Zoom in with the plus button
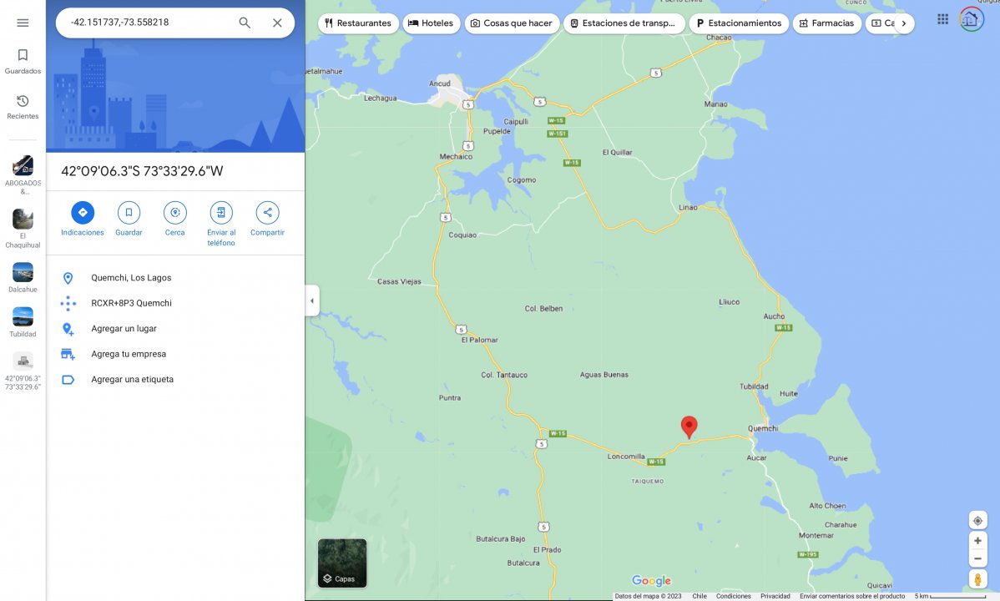This screenshot has width=1000, height=601. coord(977,540)
